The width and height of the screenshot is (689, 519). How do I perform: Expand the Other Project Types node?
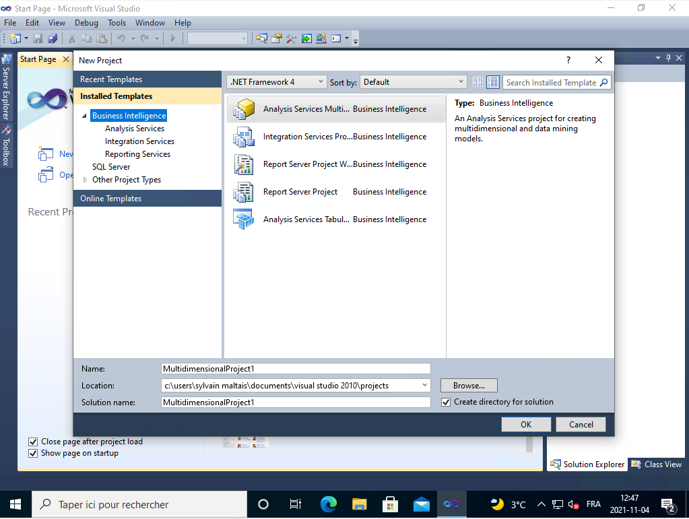coord(85,180)
